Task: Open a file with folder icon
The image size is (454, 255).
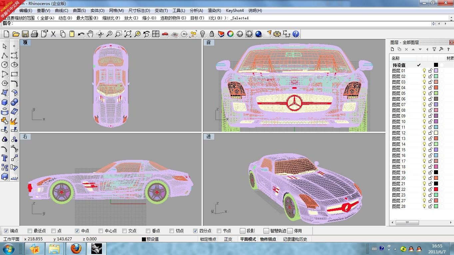Action: [16, 34]
